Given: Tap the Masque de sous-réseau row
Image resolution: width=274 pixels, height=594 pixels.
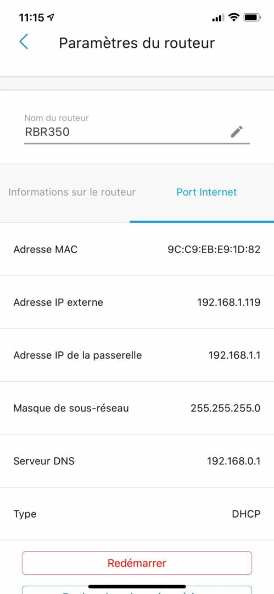Looking at the screenshot, I should 137,408.
